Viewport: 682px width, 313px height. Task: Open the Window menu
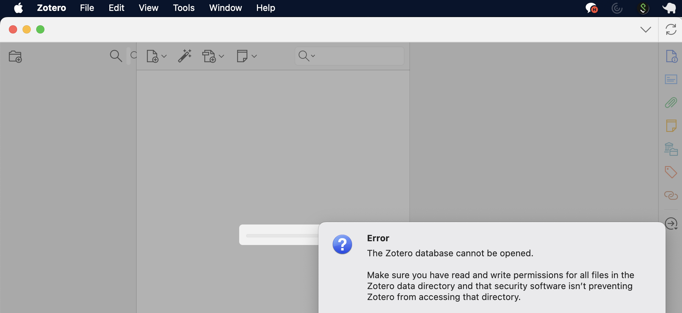point(226,8)
